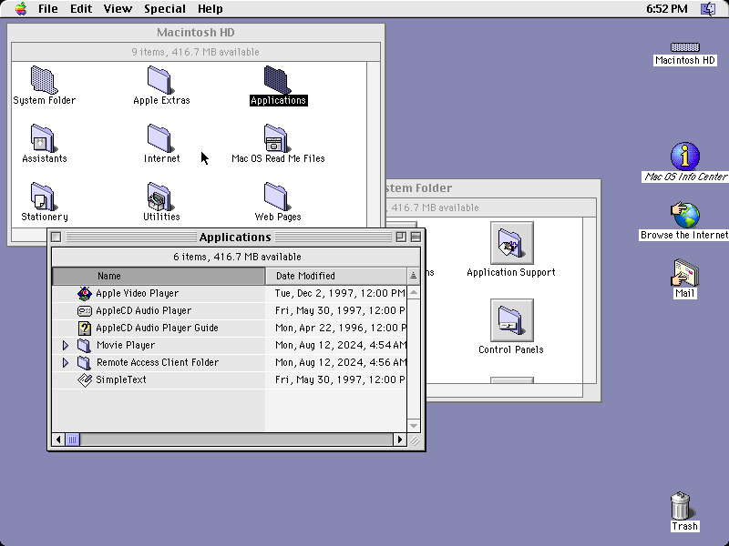Click the horizontal scroll thumb in Applications window
Screen dimensions: 729x546
coord(73,440)
